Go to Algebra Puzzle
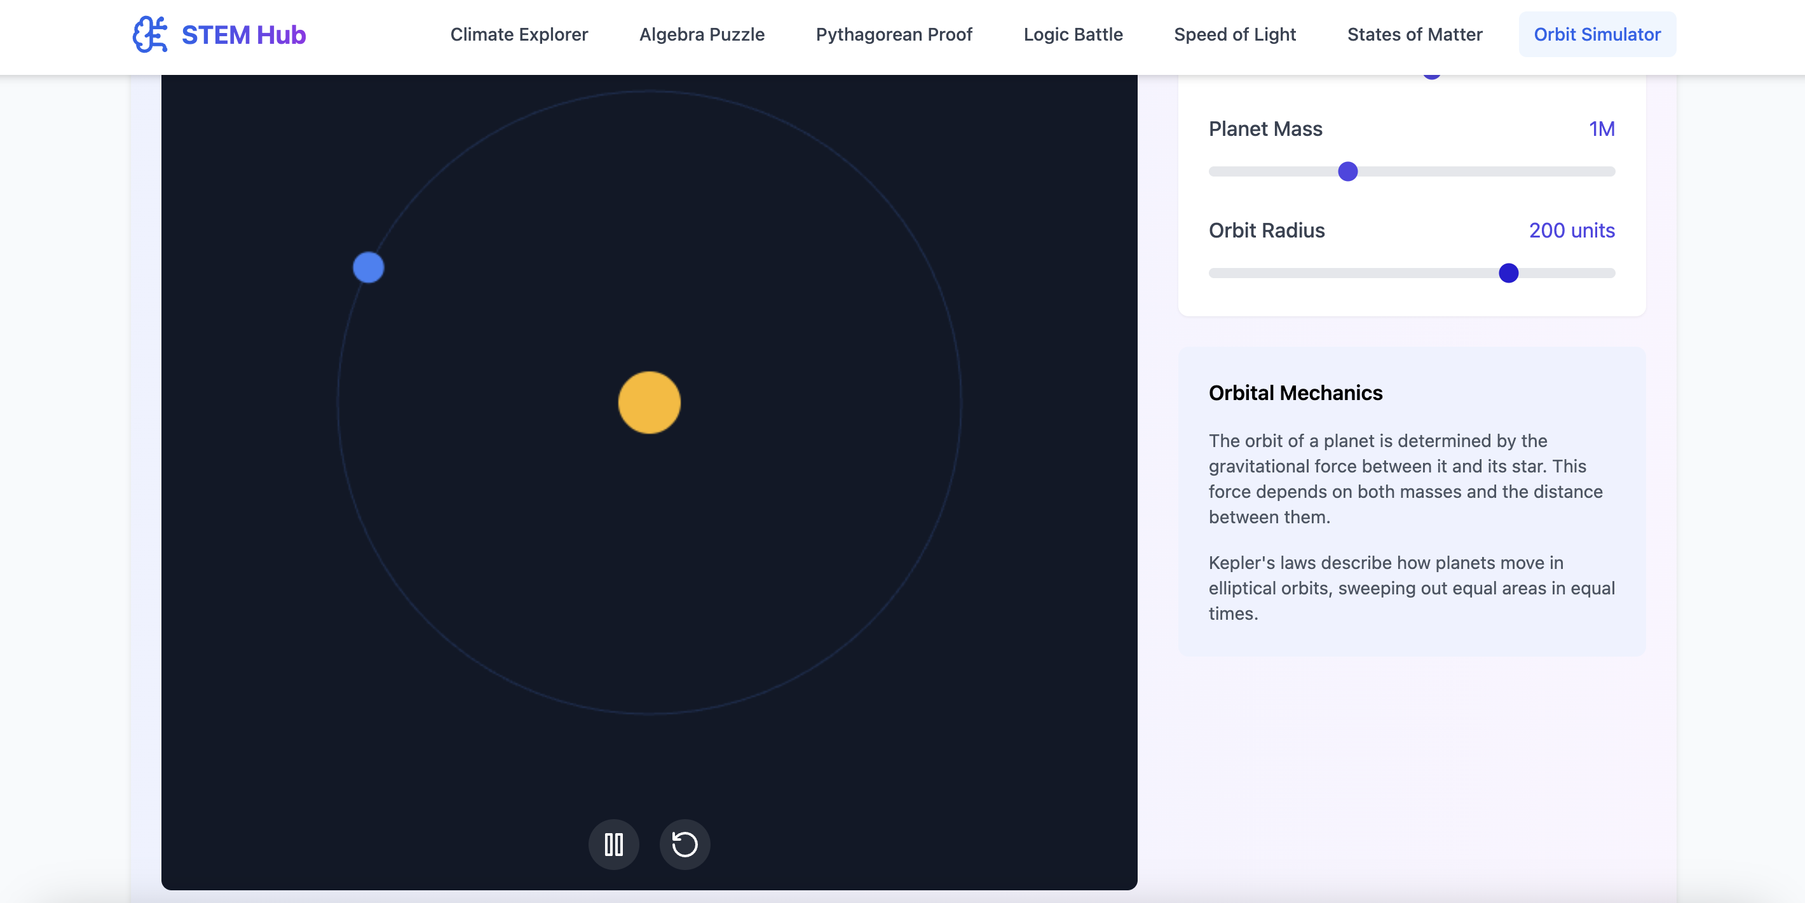1805x903 pixels. click(x=702, y=34)
